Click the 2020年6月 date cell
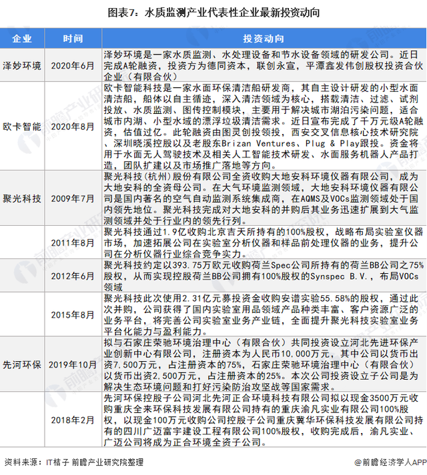 [73, 65]
